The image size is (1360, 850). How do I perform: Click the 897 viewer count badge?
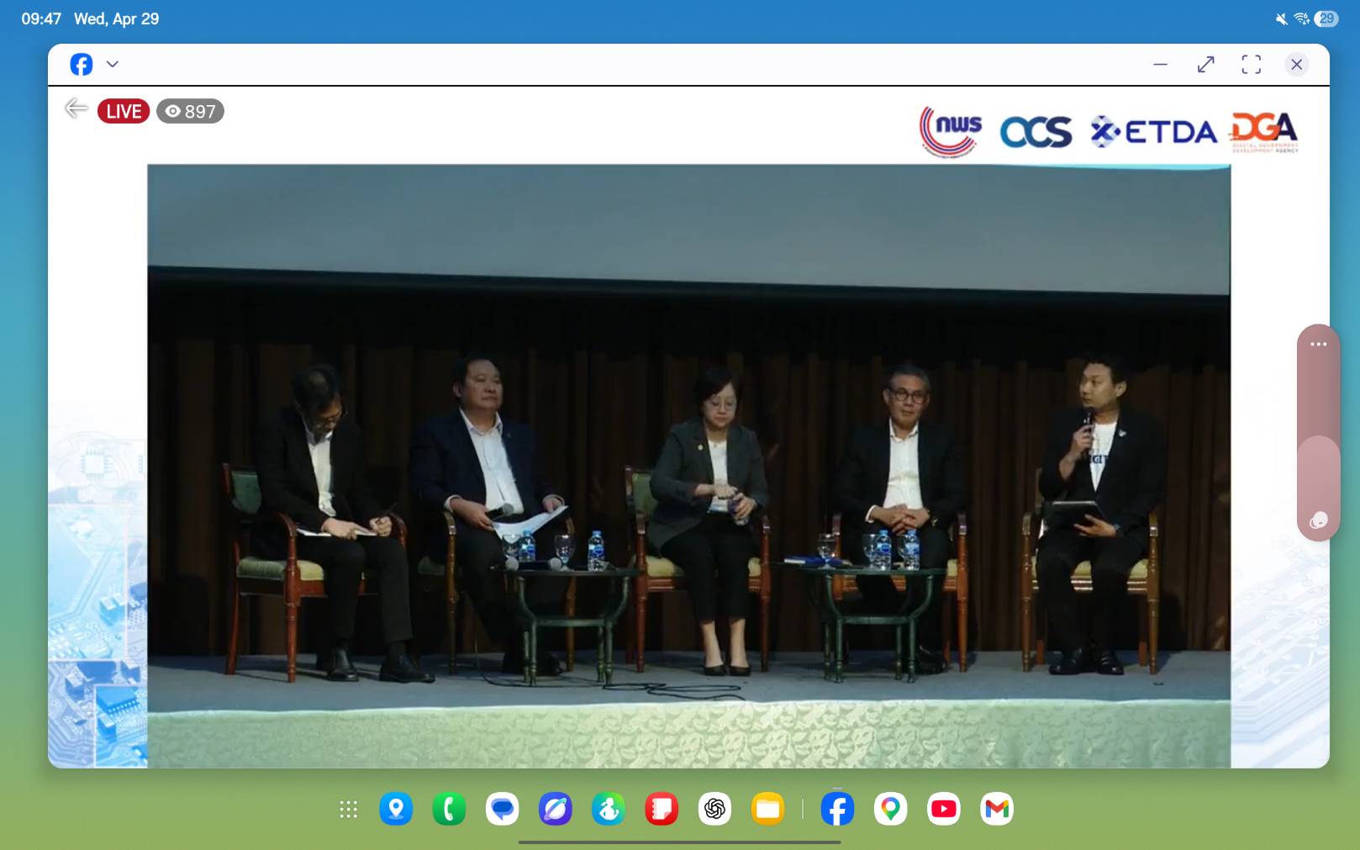click(191, 111)
